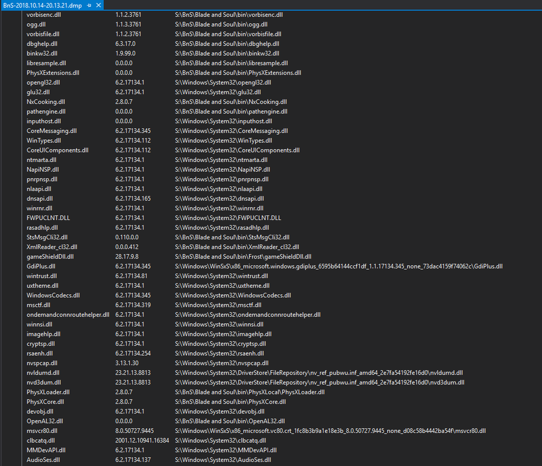Click the Frost\gameShieldDll.dll path
542x466 pixels.
[x=243, y=256]
